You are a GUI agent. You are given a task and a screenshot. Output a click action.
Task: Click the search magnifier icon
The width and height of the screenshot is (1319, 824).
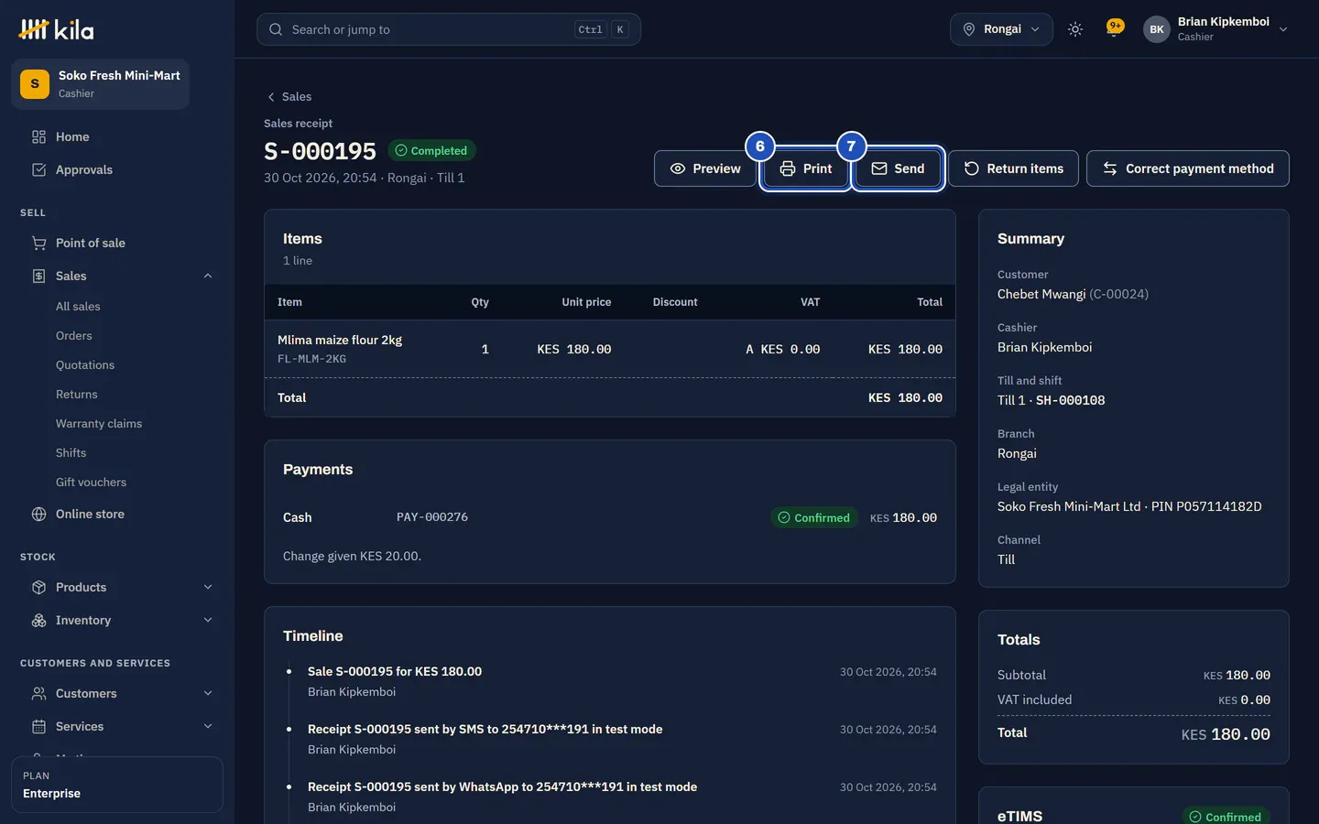click(276, 29)
